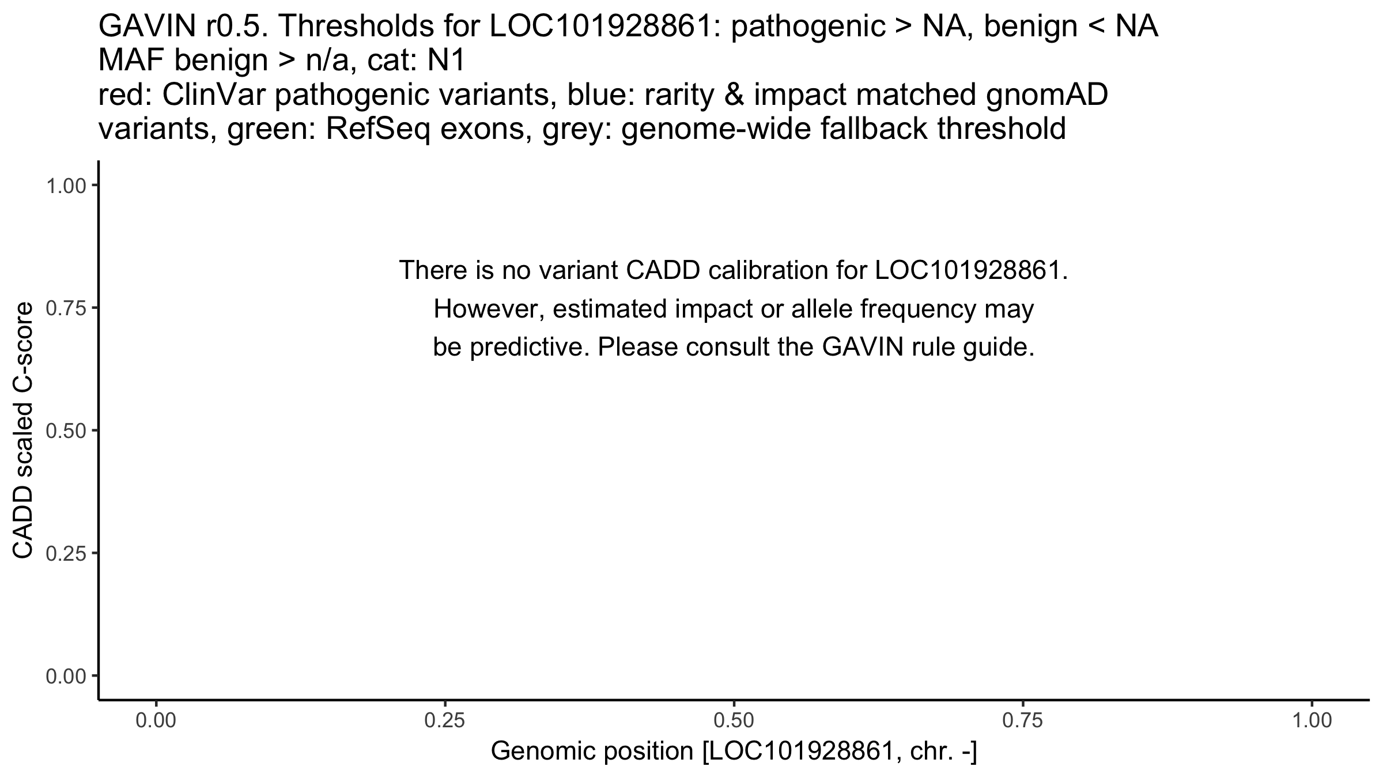Click the x-axis tick label 1.00
The image size is (1383, 778).
tap(1312, 722)
